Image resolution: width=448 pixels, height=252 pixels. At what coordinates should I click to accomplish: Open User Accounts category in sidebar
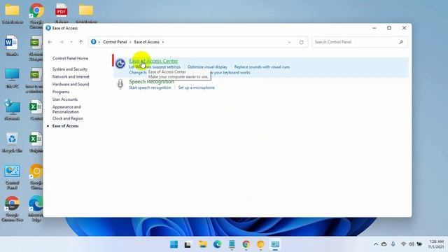(x=65, y=99)
